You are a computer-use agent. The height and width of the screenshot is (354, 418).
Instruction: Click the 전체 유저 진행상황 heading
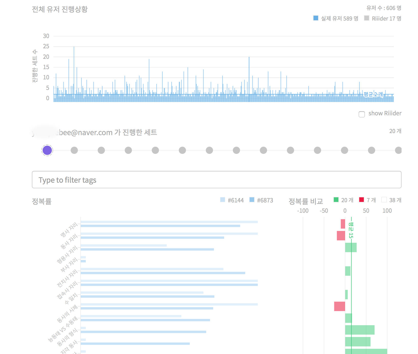(60, 9)
